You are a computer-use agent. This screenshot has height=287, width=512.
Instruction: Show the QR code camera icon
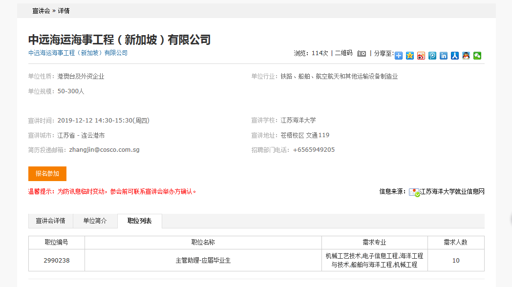click(x=362, y=54)
